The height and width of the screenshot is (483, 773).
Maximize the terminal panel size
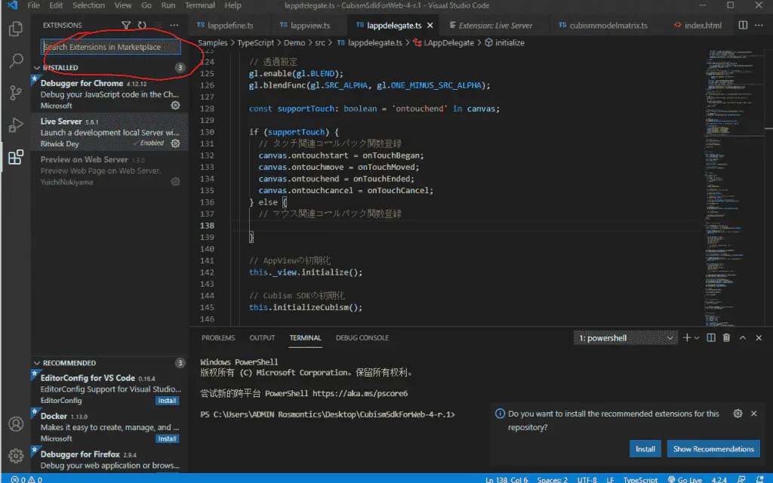coord(743,337)
